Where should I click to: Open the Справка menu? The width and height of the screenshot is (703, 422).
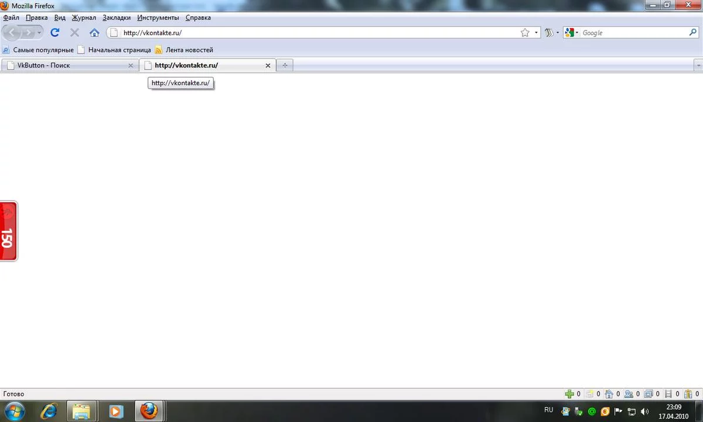tap(198, 18)
